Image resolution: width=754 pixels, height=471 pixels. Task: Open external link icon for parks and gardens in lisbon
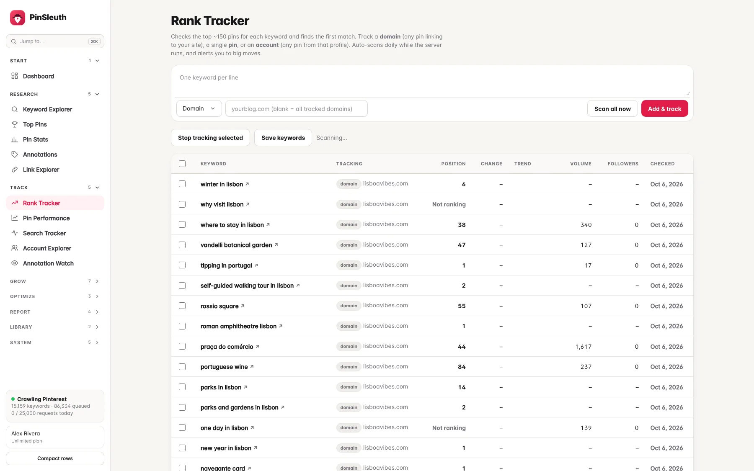coord(283,407)
